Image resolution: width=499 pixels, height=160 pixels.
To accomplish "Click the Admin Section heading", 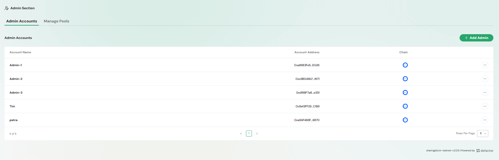I will coord(23,8).
